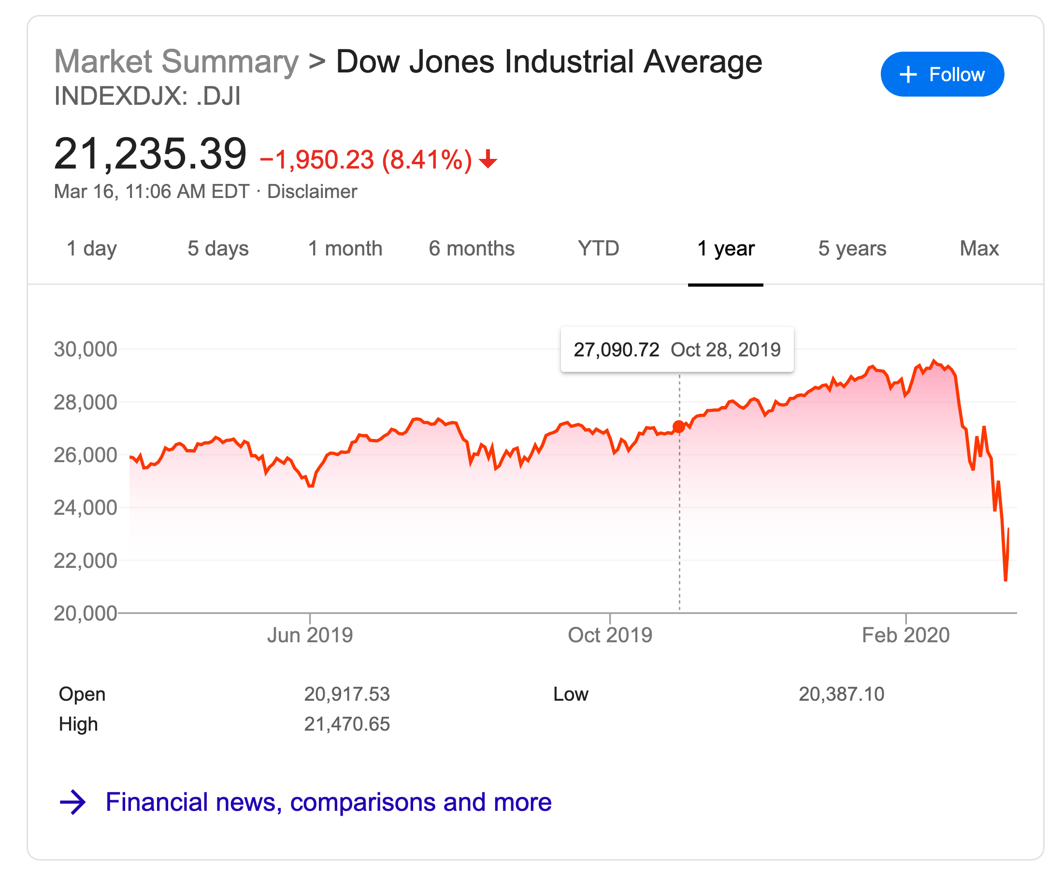Select the 1 day range tab
This screenshot has width=1062, height=876.
point(91,248)
